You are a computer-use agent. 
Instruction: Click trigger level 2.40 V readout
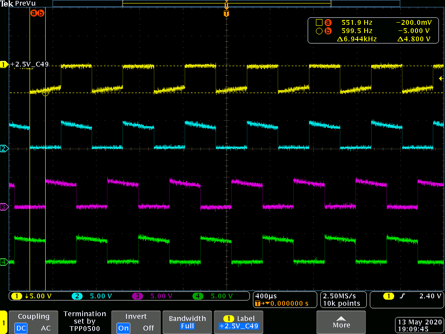click(x=430, y=296)
